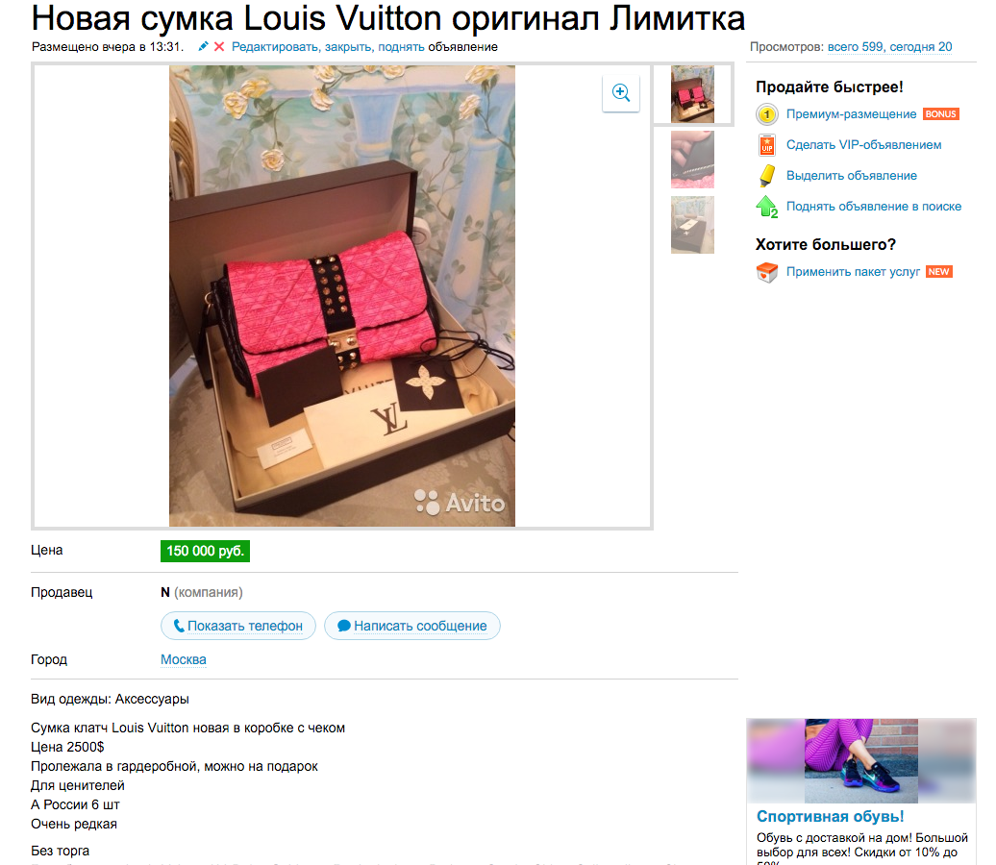Select the second thumbnail with hand

692,160
